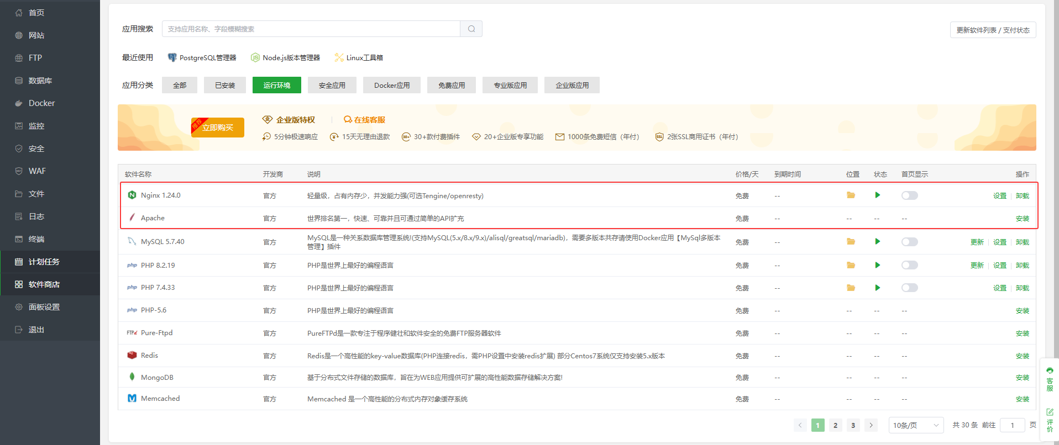Click the Redis cube icon
Screen dimensions: 1059x445
point(132,355)
